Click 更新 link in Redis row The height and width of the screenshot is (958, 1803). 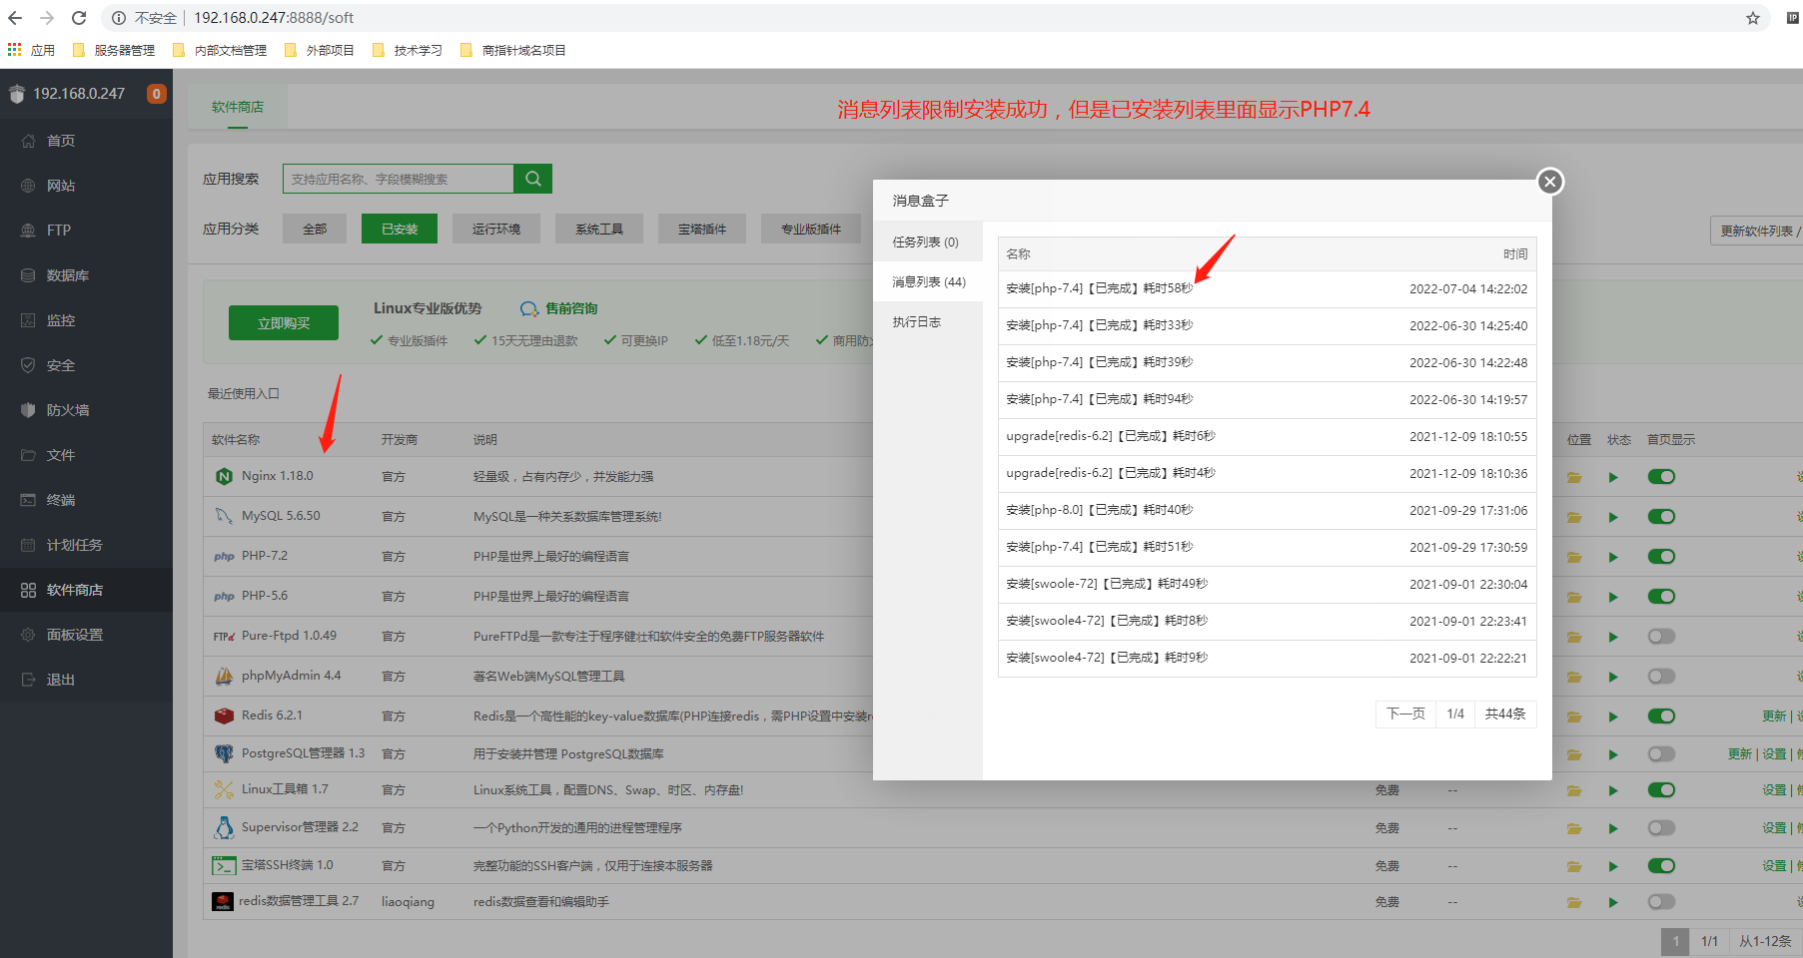click(x=1774, y=717)
